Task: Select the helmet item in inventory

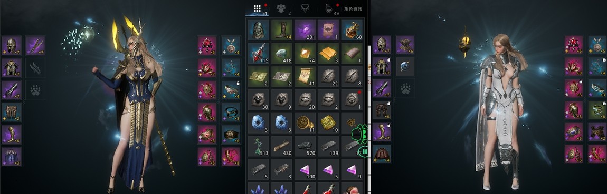Action: point(258,30)
